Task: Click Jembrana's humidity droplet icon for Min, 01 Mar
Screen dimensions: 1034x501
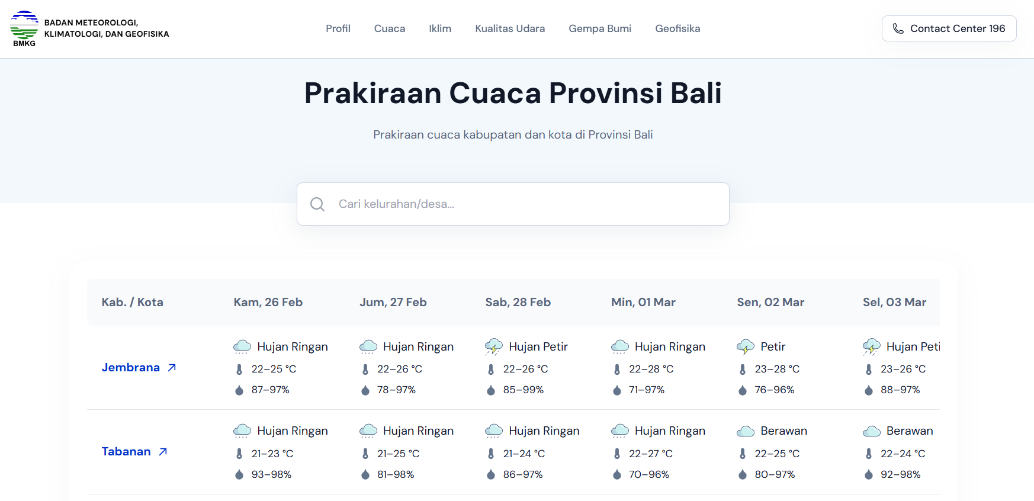Action: (x=616, y=390)
